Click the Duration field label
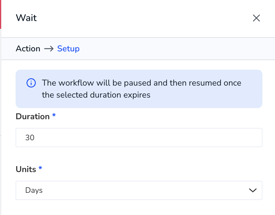This screenshot has height=215, width=275. 33,117
